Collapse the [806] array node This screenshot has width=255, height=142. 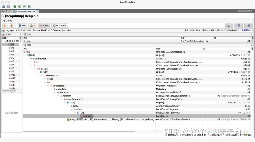tap(65, 103)
